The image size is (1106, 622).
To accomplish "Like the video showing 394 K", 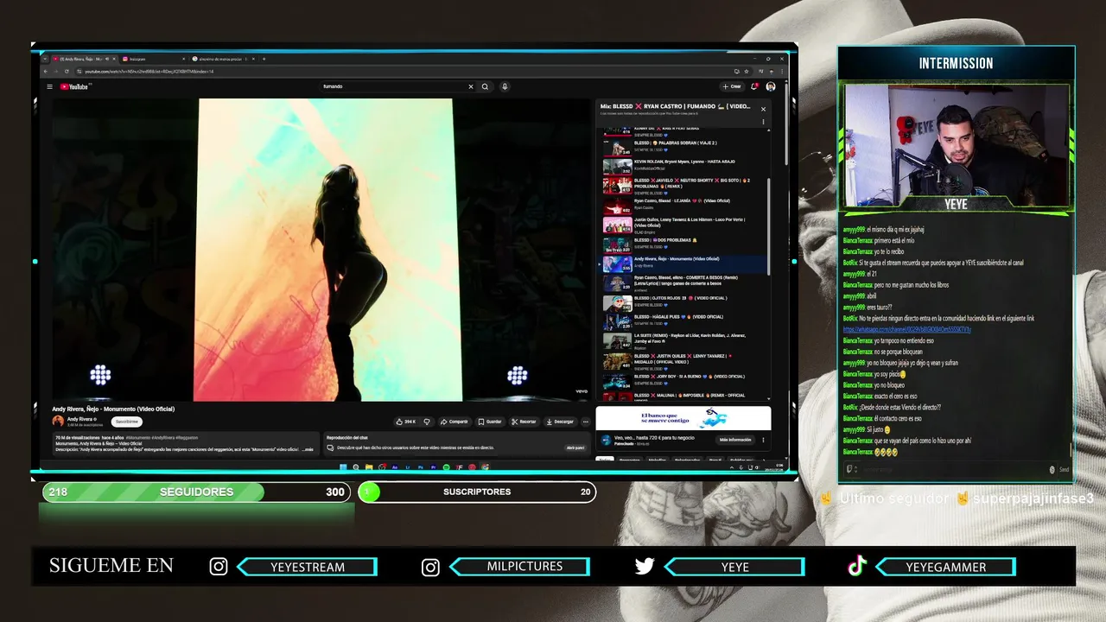I will click(406, 422).
